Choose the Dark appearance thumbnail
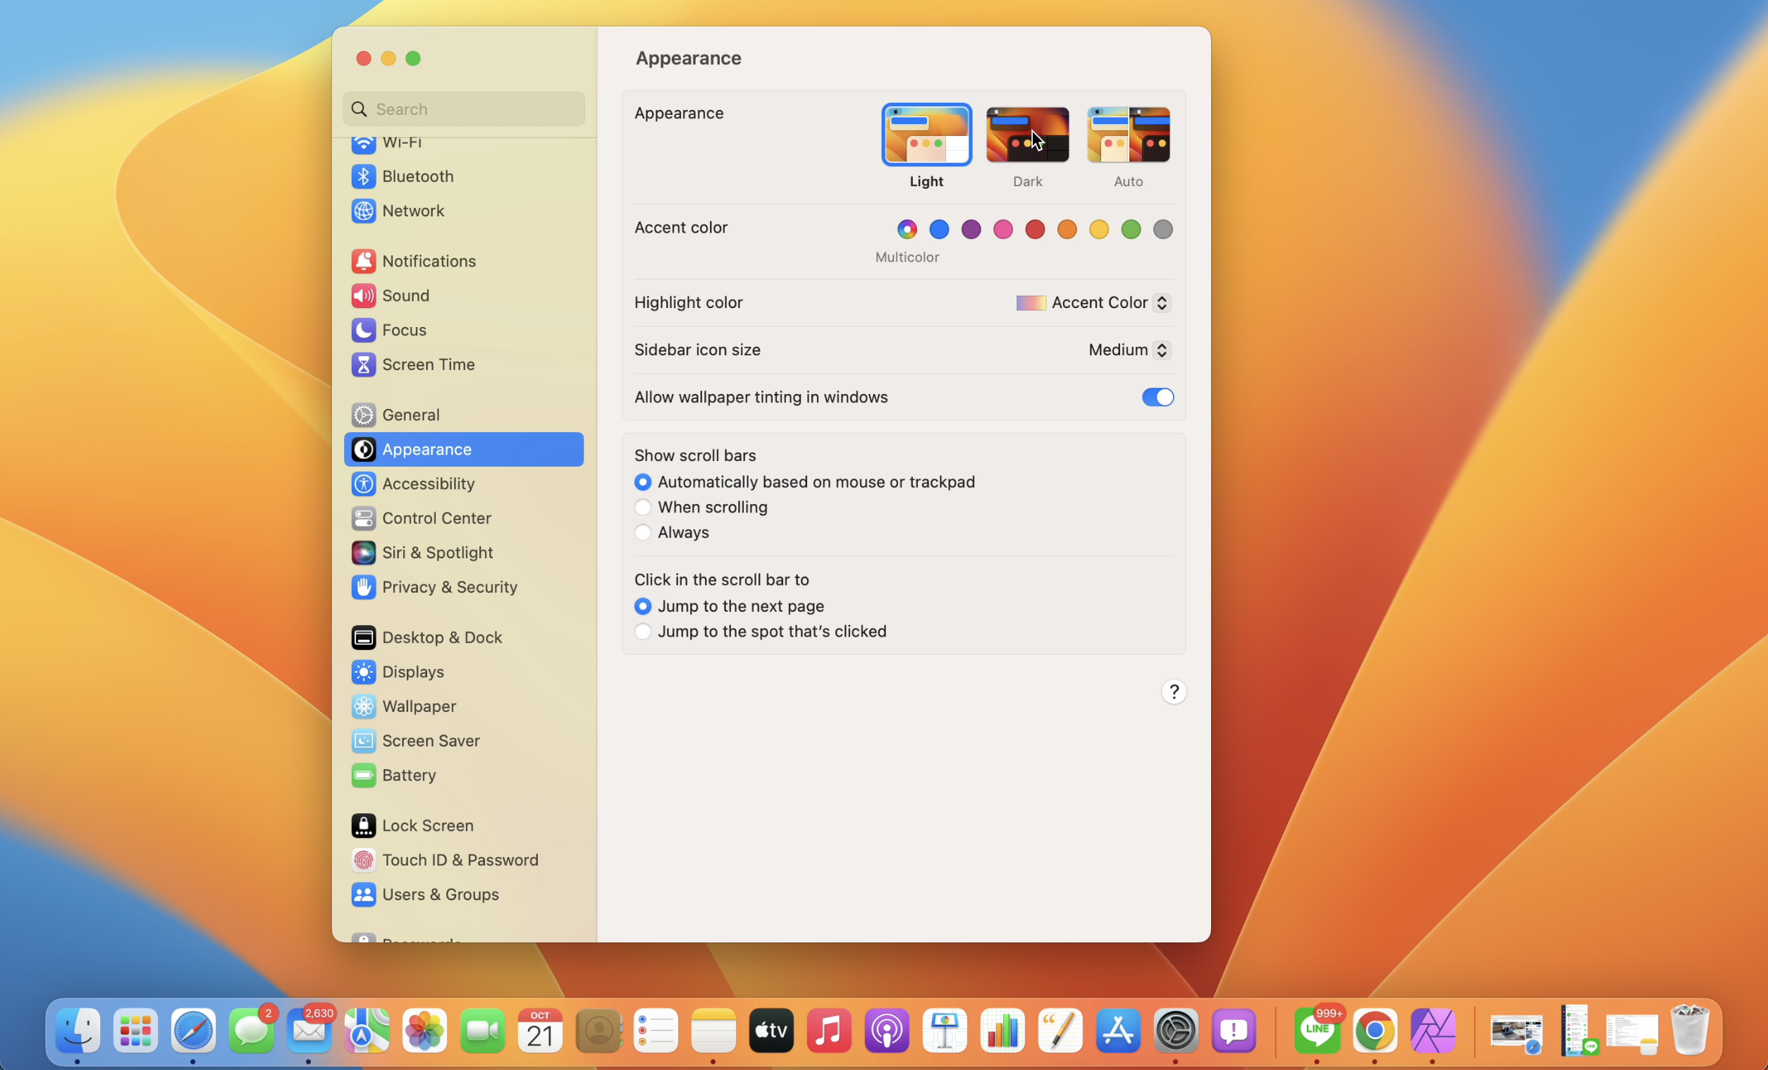1768x1070 pixels. click(1027, 135)
